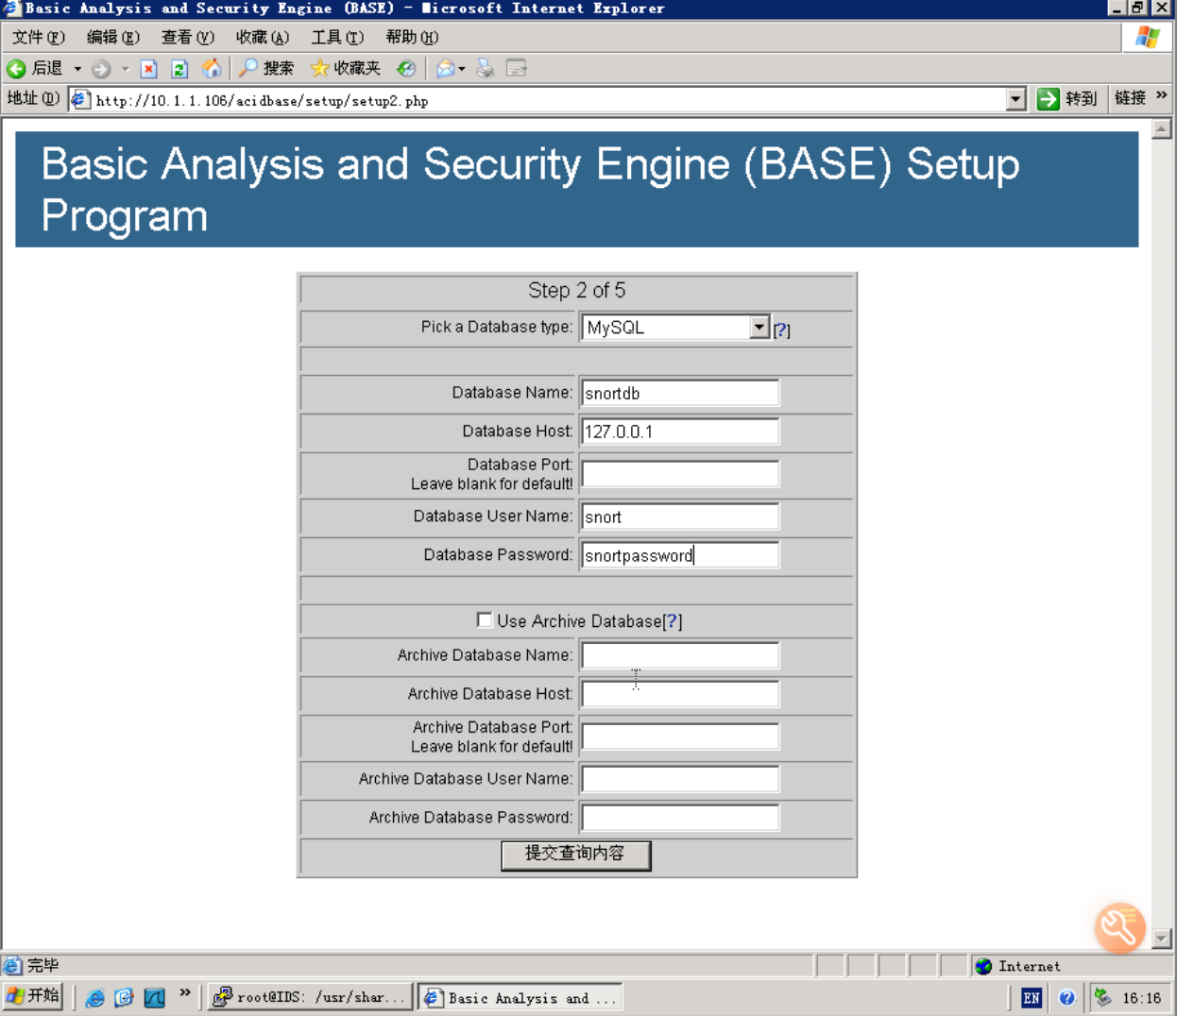Open the Tools (工具) menu
Image resolution: width=1177 pixels, height=1016 pixels.
point(337,37)
